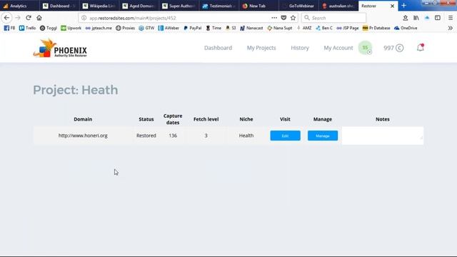Image resolution: width=457 pixels, height=257 pixels.
Task: Click the Phoenix Authority Site Restorer logo
Action: point(60,49)
